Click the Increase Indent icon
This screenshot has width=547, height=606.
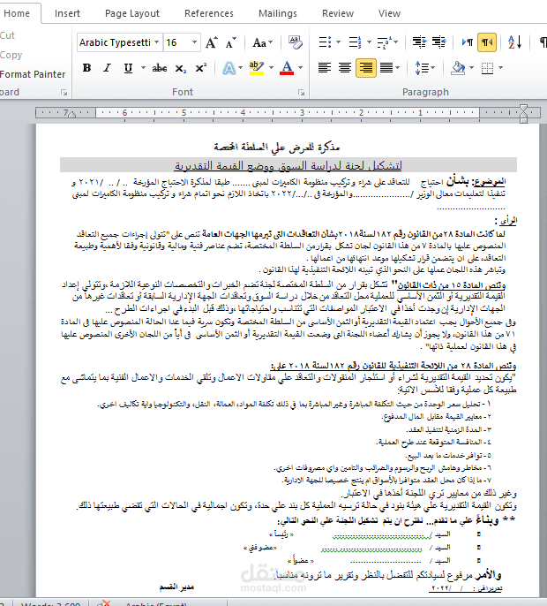(438, 42)
